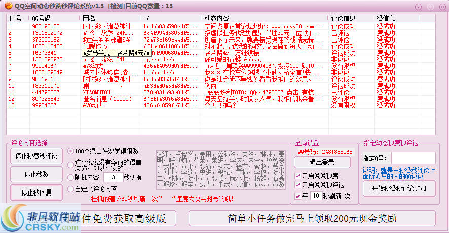Screen dimensions: 449x233
Task: Click row number 12 in 序号 column
Action: point(12,99)
